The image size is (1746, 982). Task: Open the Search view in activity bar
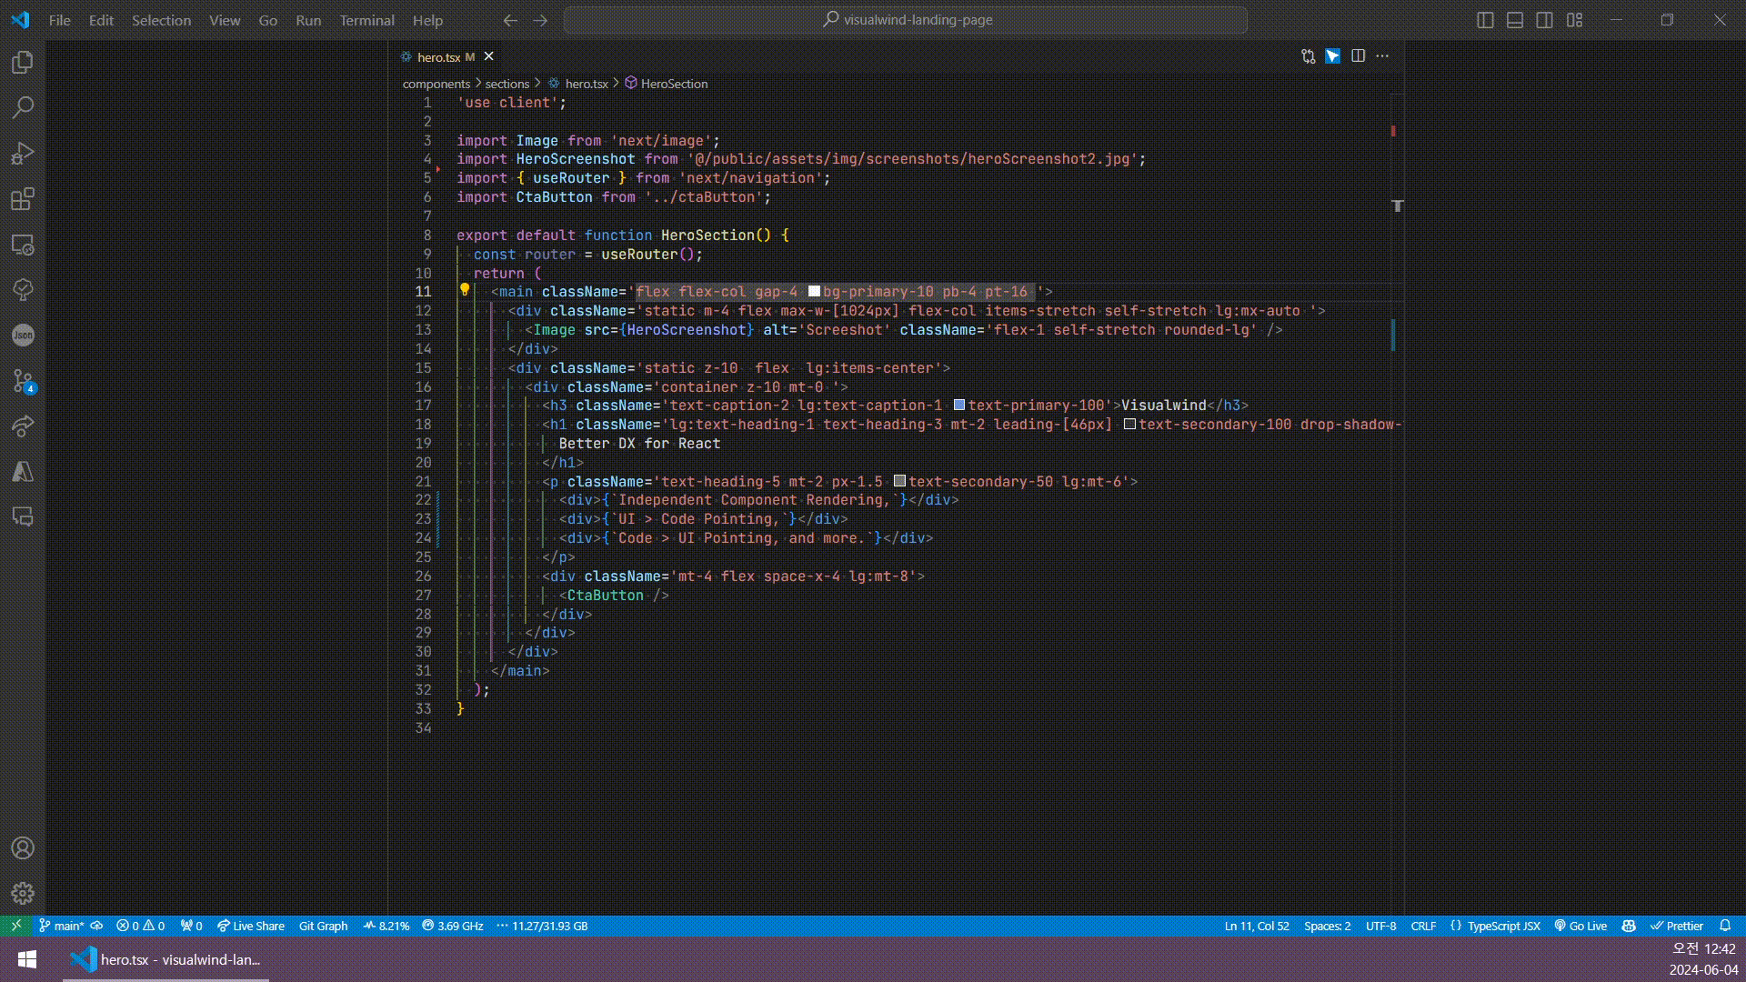pyautogui.click(x=23, y=108)
